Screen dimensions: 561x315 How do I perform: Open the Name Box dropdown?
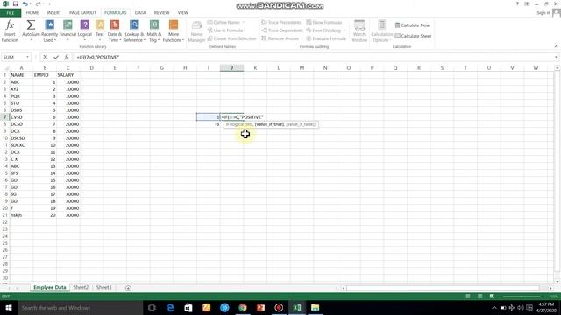pos(27,57)
